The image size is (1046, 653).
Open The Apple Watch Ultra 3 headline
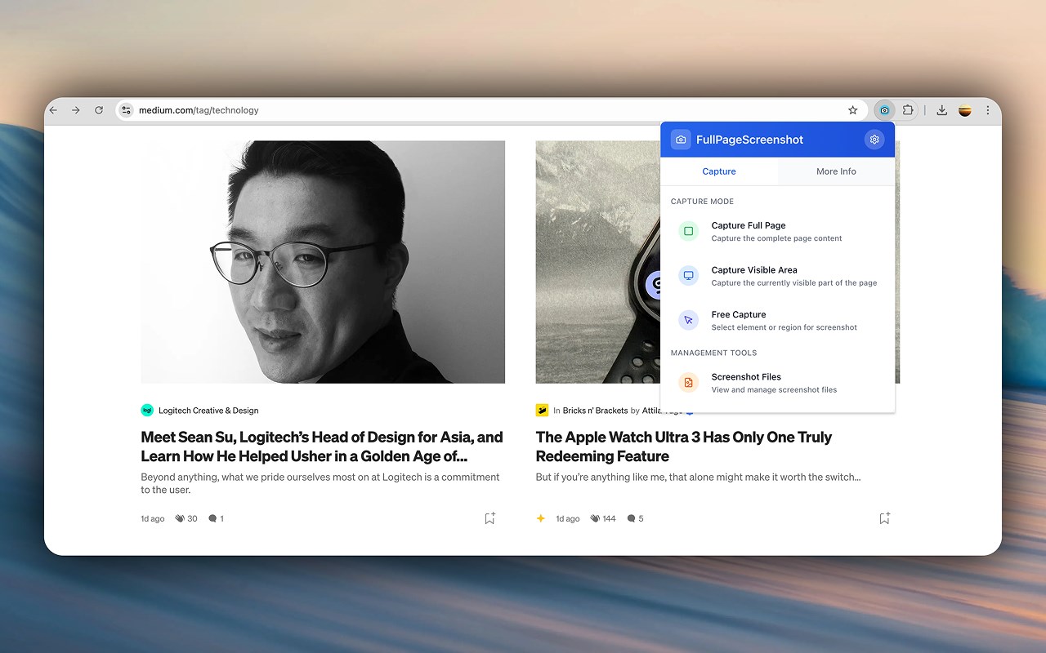(x=684, y=446)
